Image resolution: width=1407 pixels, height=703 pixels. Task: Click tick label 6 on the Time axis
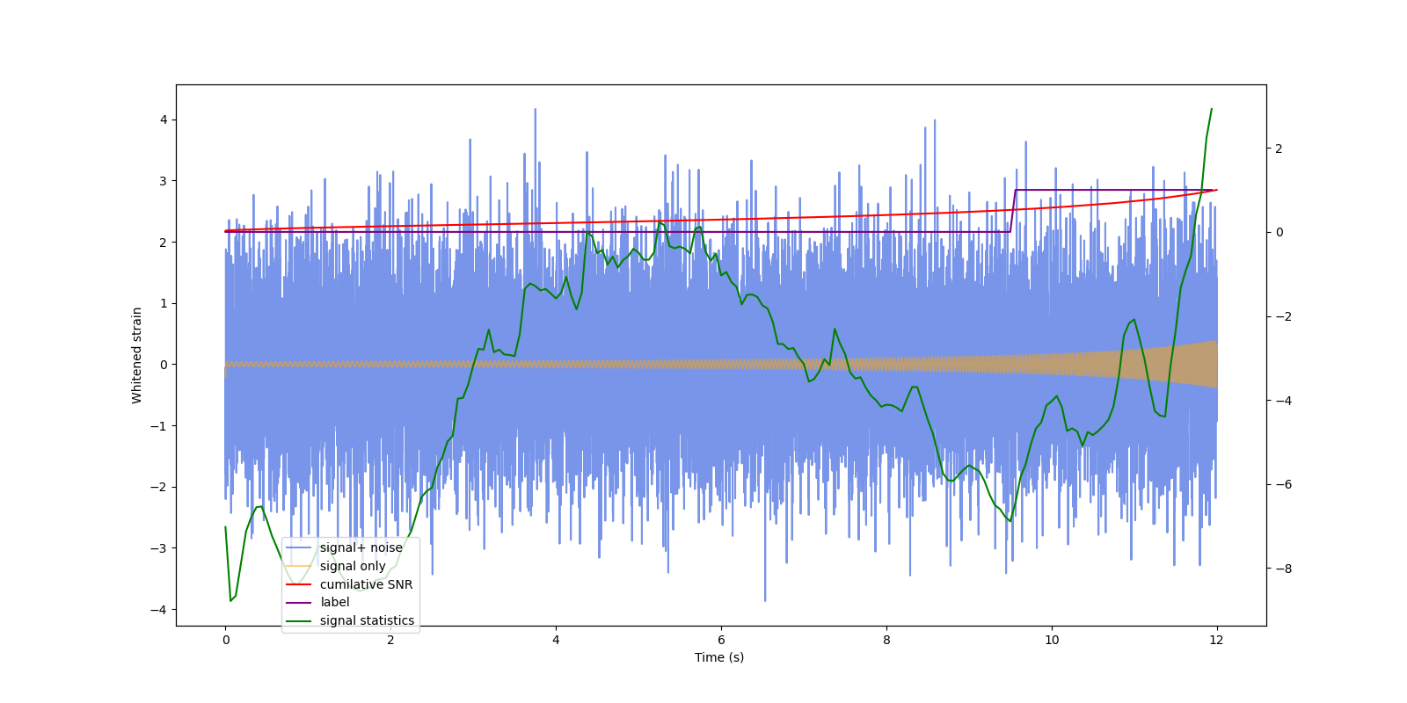tap(721, 640)
